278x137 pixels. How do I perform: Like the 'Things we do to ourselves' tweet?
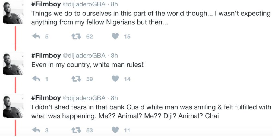[115, 36]
